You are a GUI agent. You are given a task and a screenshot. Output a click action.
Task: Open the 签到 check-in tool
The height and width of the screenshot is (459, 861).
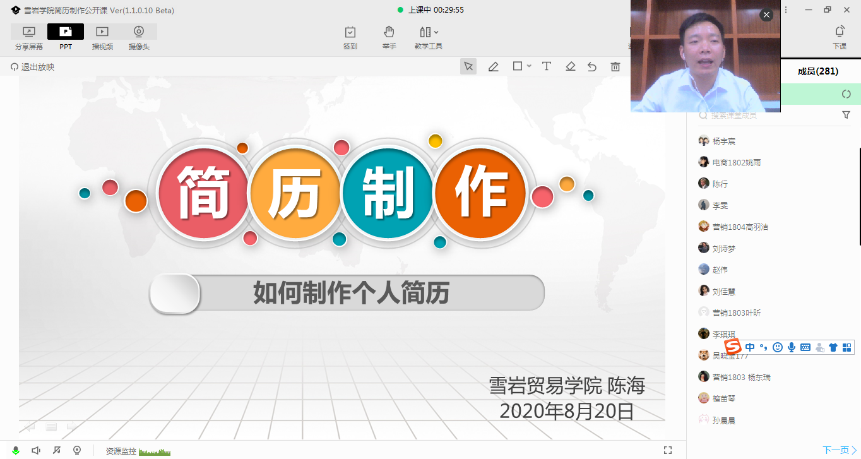pyautogui.click(x=350, y=37)
